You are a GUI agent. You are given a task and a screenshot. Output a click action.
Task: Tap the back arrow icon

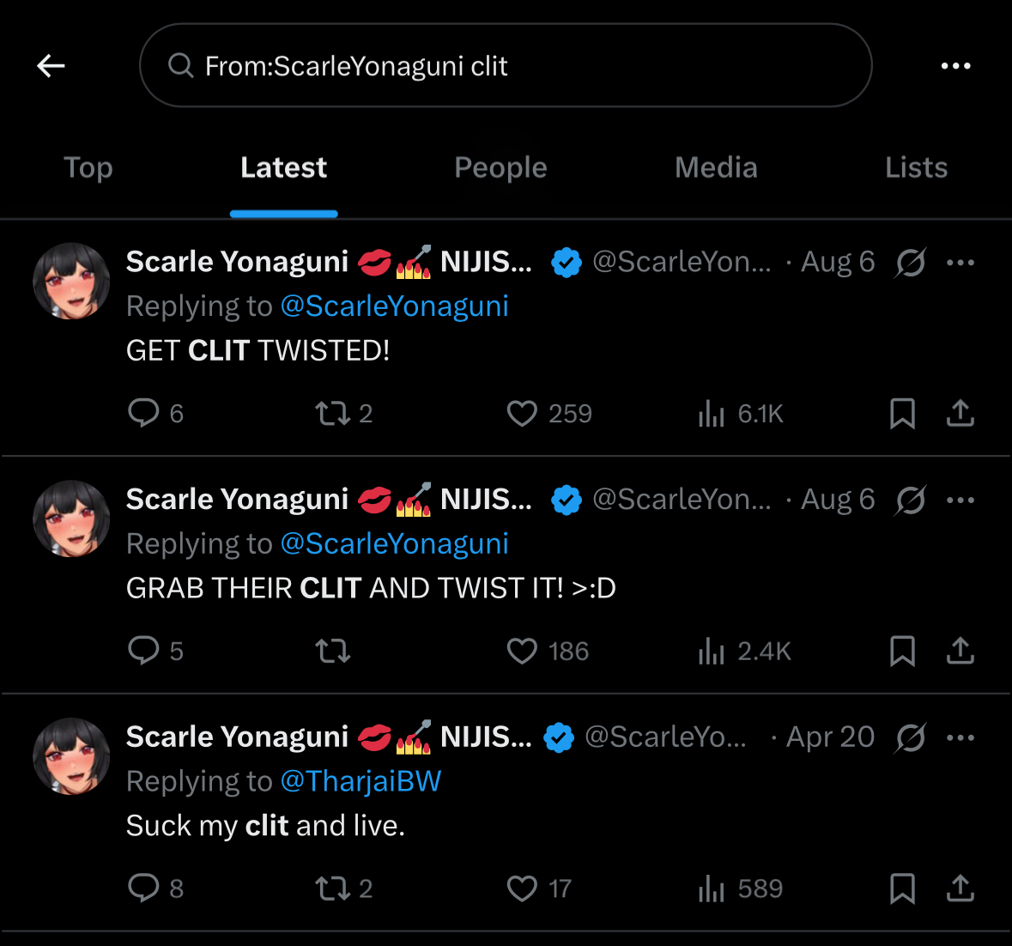coord(52,65)
